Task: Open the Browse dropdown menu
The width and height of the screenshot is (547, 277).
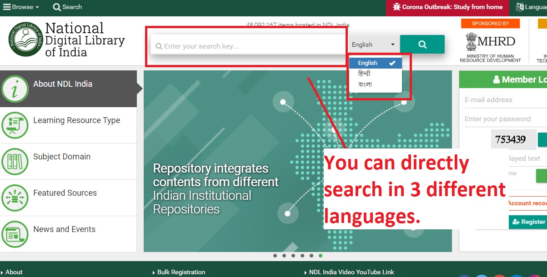Action: pyautogui.click(x=21, y=7)
